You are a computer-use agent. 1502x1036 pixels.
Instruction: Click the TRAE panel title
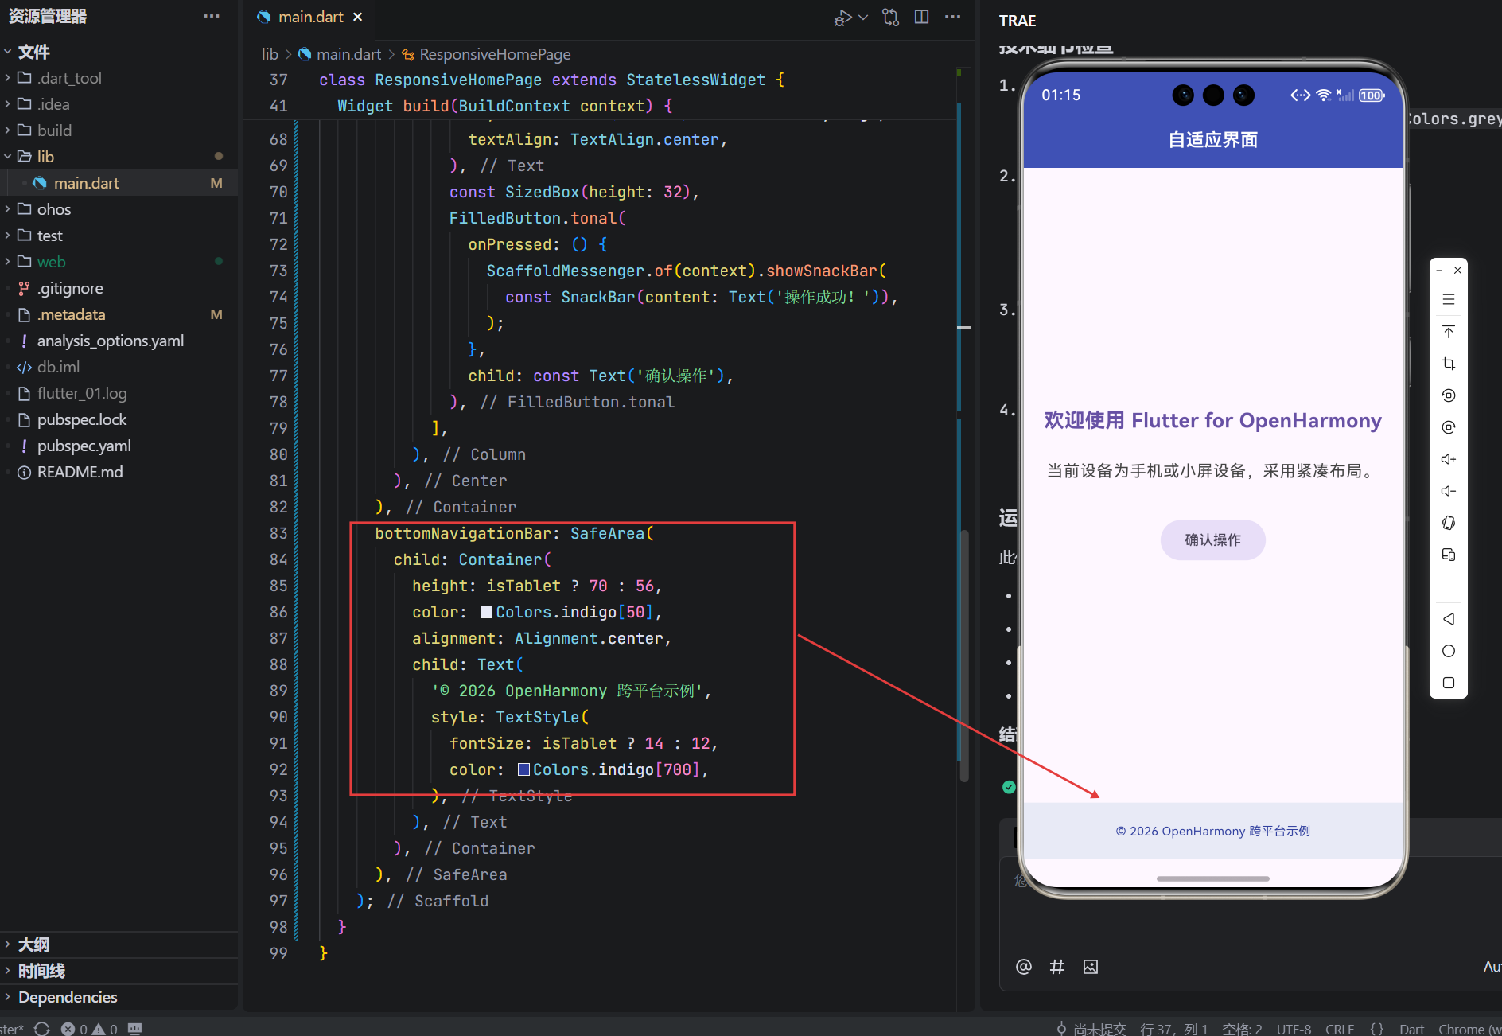click(x=1018, y=21)
